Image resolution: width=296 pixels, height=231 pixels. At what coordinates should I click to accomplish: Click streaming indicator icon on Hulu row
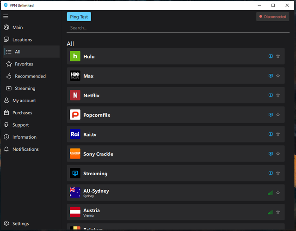coord(271,56)
